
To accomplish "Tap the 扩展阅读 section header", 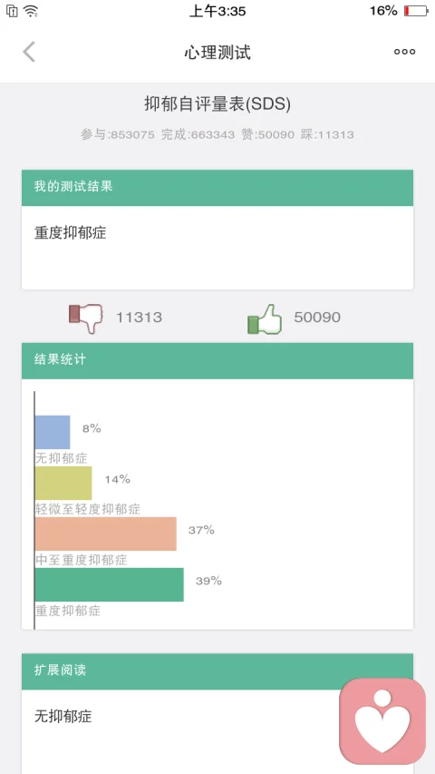I will coord(217,671).
